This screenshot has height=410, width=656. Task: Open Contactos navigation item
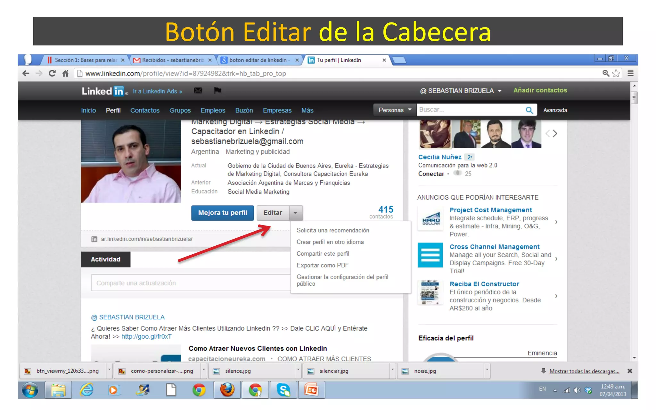[145, 110]
